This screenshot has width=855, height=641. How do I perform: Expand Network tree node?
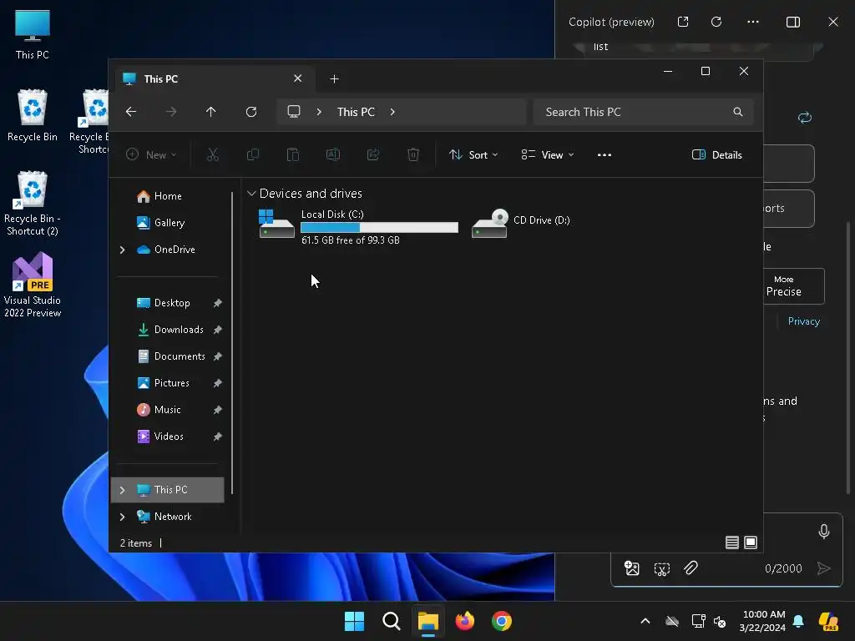[122, 517]
